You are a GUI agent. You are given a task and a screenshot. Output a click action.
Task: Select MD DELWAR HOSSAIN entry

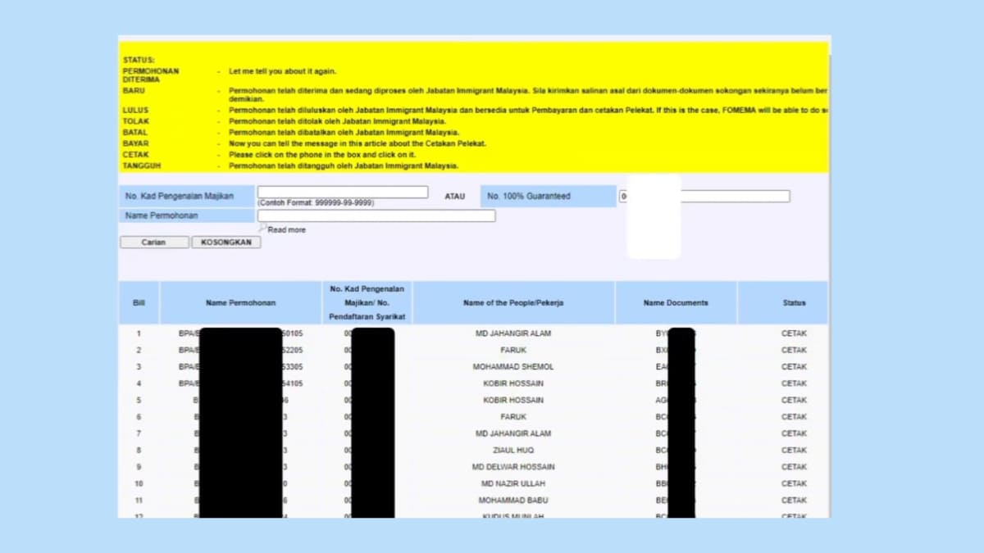[513, 467]
